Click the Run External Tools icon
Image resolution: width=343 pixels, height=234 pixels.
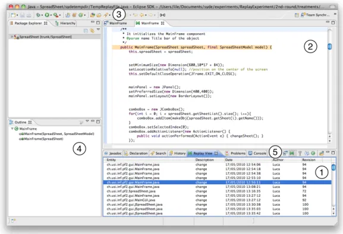coord(56,15)
